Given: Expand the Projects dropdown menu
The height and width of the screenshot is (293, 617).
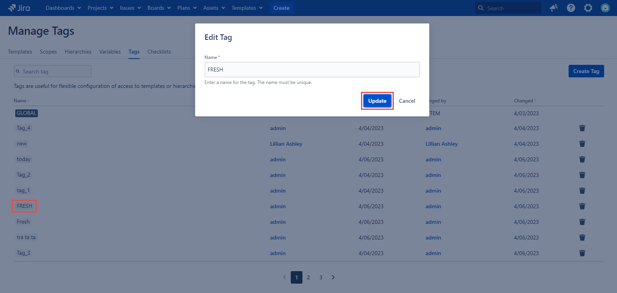Looking at the screenshot, I should (100, 8).
